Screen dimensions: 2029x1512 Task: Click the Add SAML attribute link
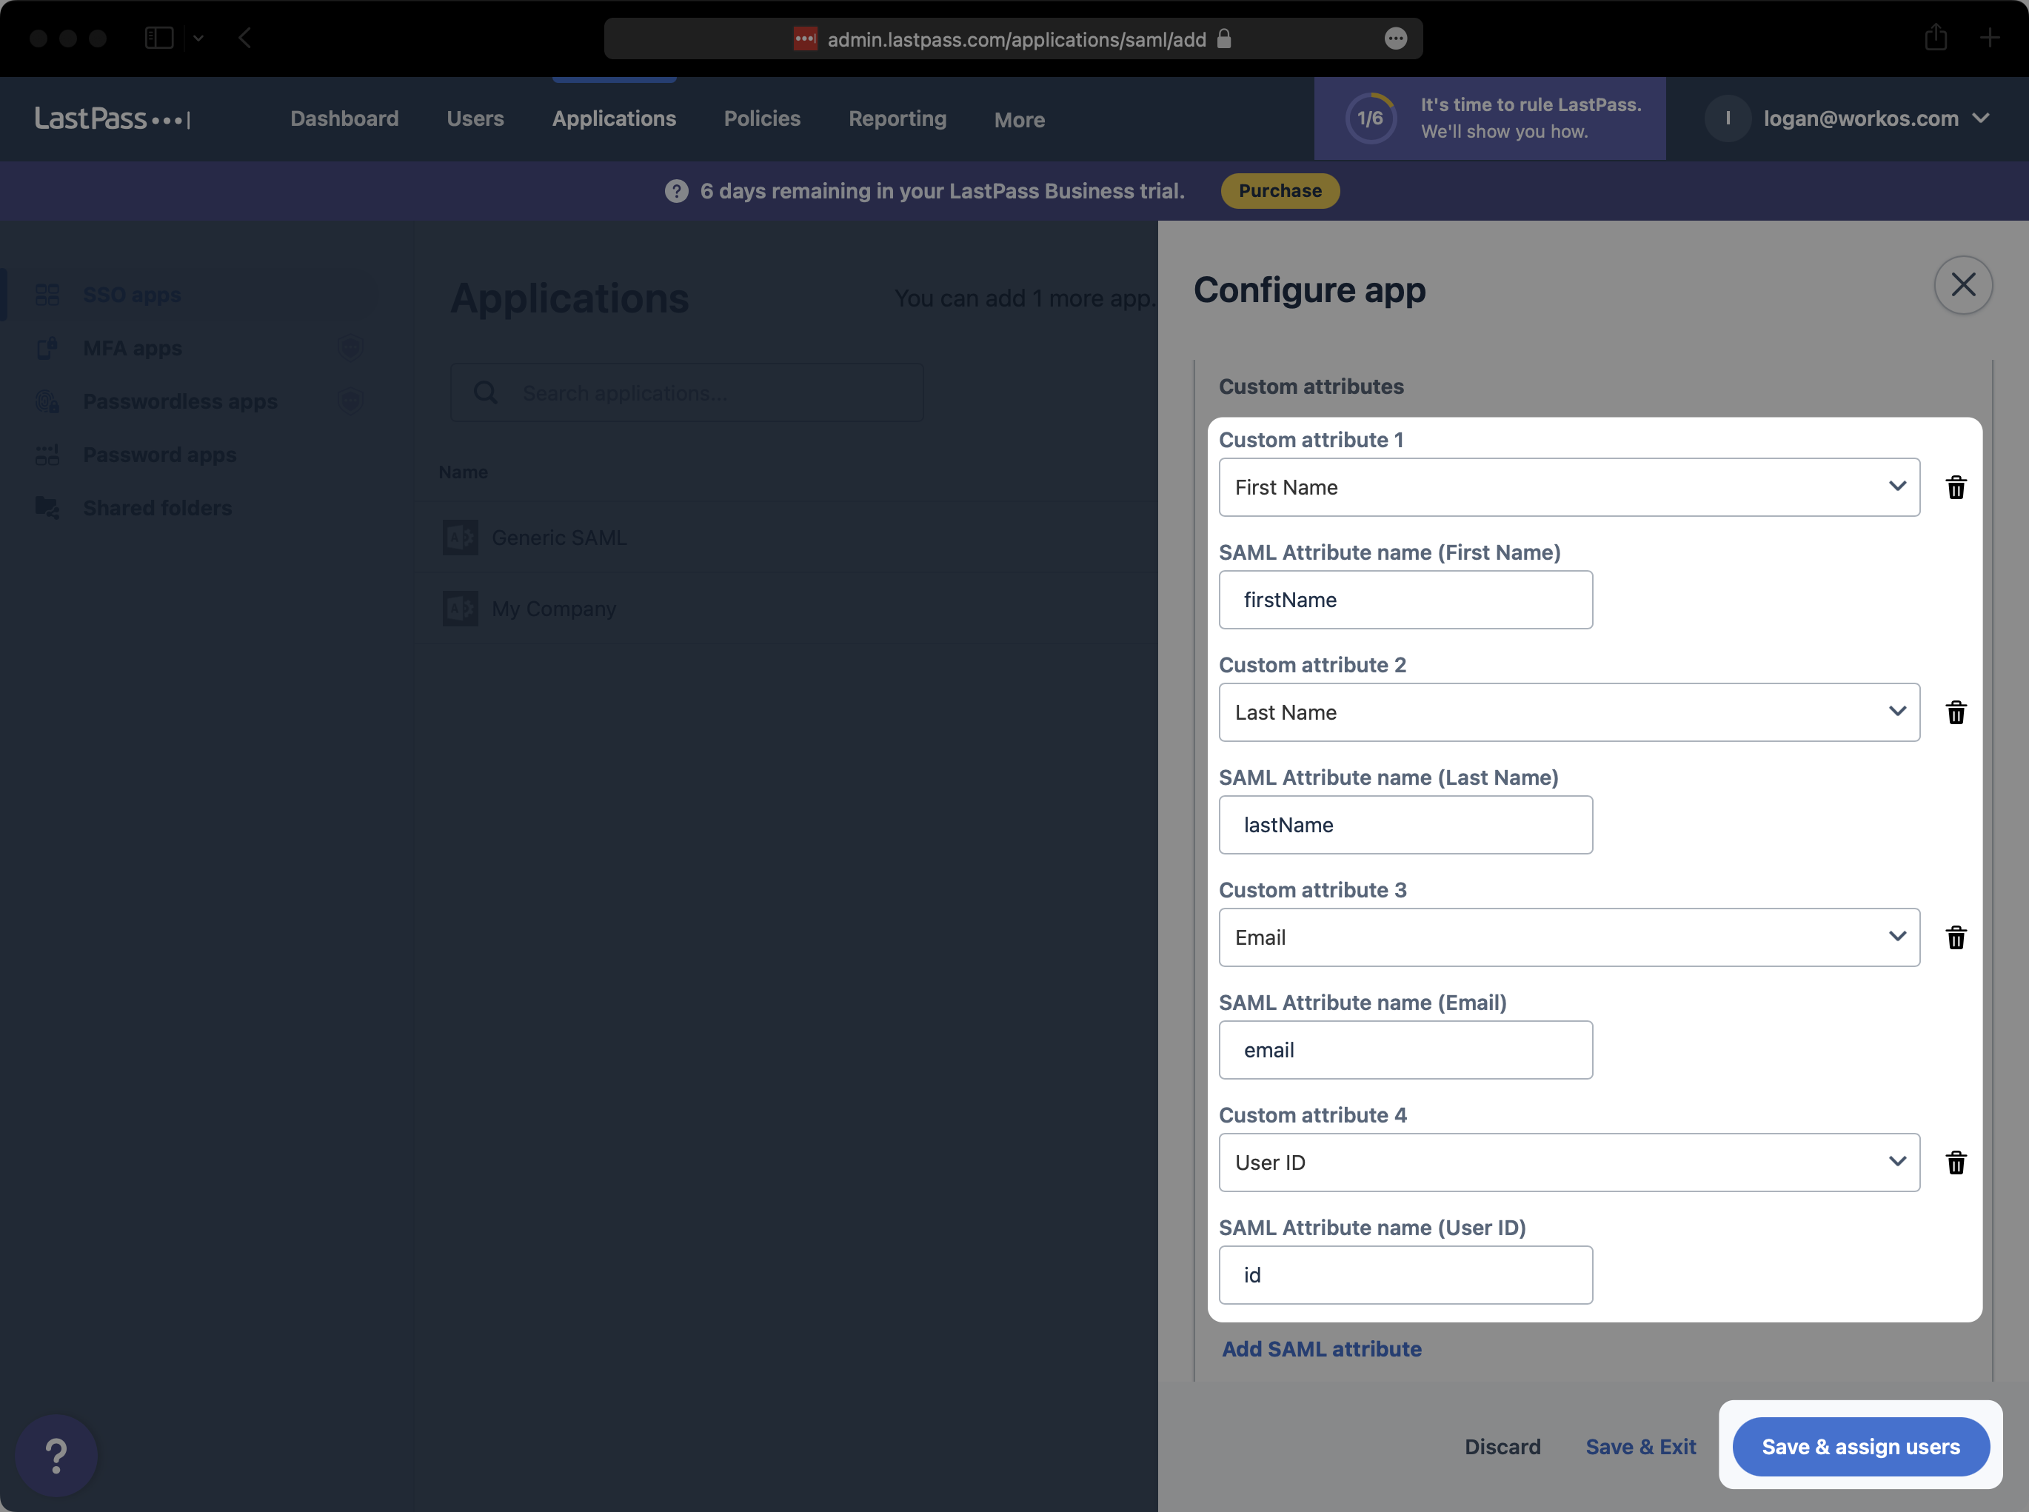[x=1321, y=1347]
